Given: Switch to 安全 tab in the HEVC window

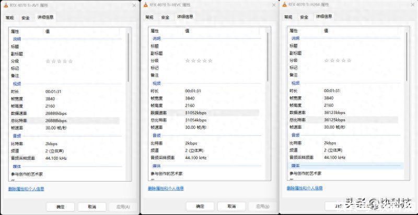Looking at the screenshot, I should pyautogui.click(x=165, y=17).
